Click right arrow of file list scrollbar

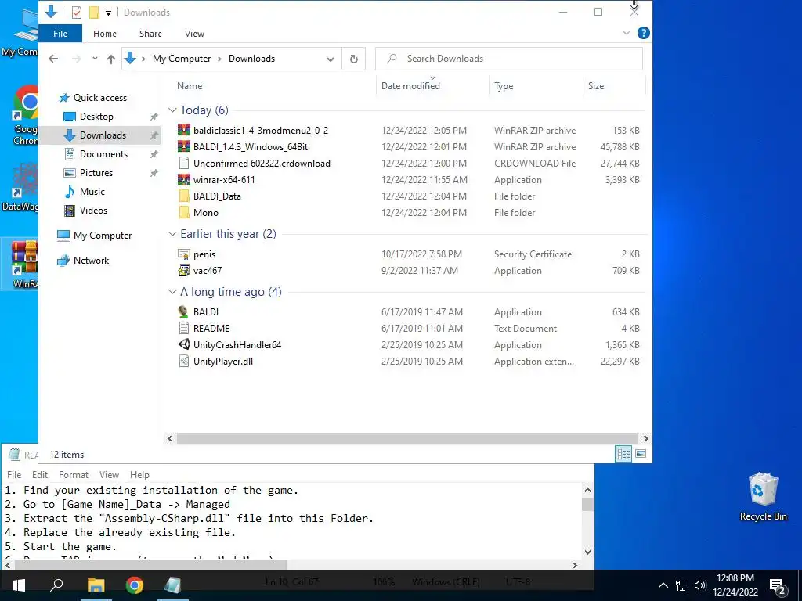click(645, 438)
